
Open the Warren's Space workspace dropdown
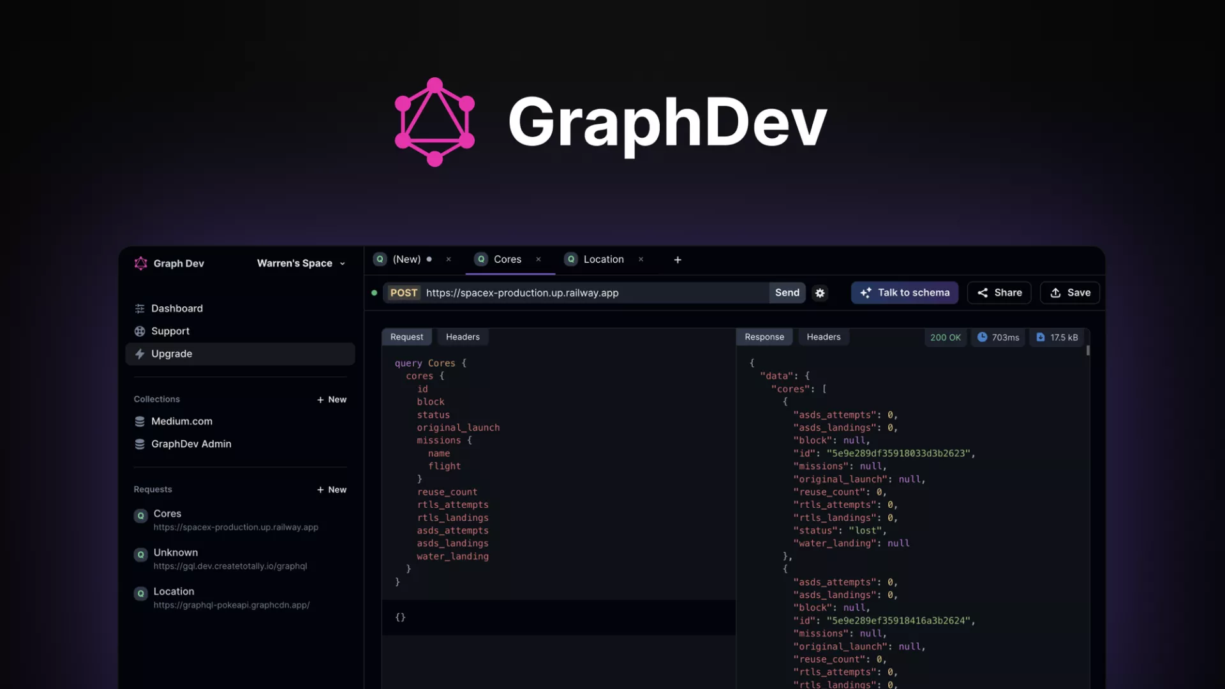coord(301,263)
